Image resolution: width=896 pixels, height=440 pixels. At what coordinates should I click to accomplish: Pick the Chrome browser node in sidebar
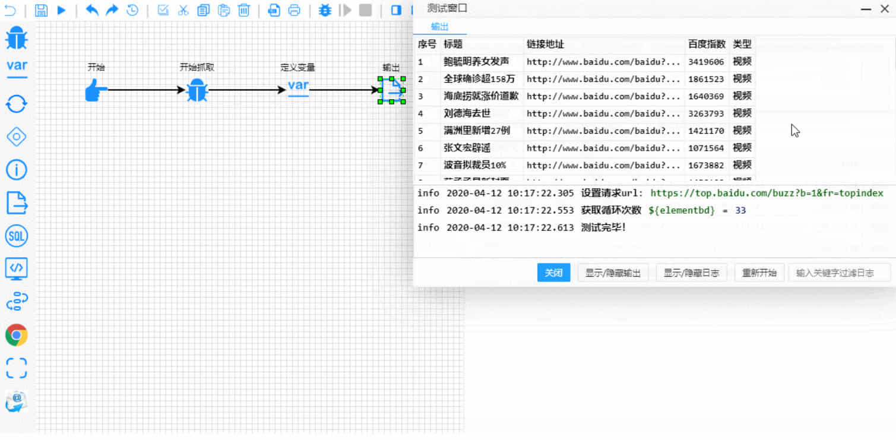(x=17, y=335)
